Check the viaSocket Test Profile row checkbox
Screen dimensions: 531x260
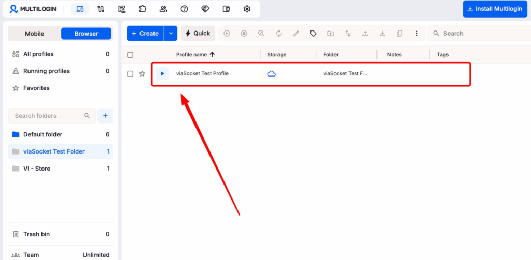tap(130, 73)
